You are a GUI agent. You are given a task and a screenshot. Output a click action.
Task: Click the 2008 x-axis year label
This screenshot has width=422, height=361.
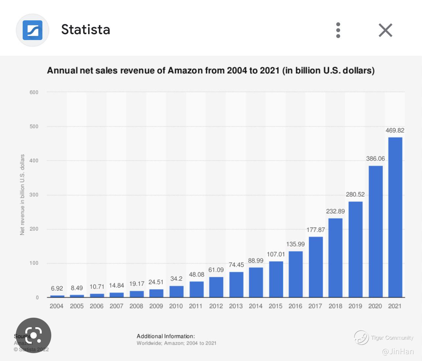(136, 306)
